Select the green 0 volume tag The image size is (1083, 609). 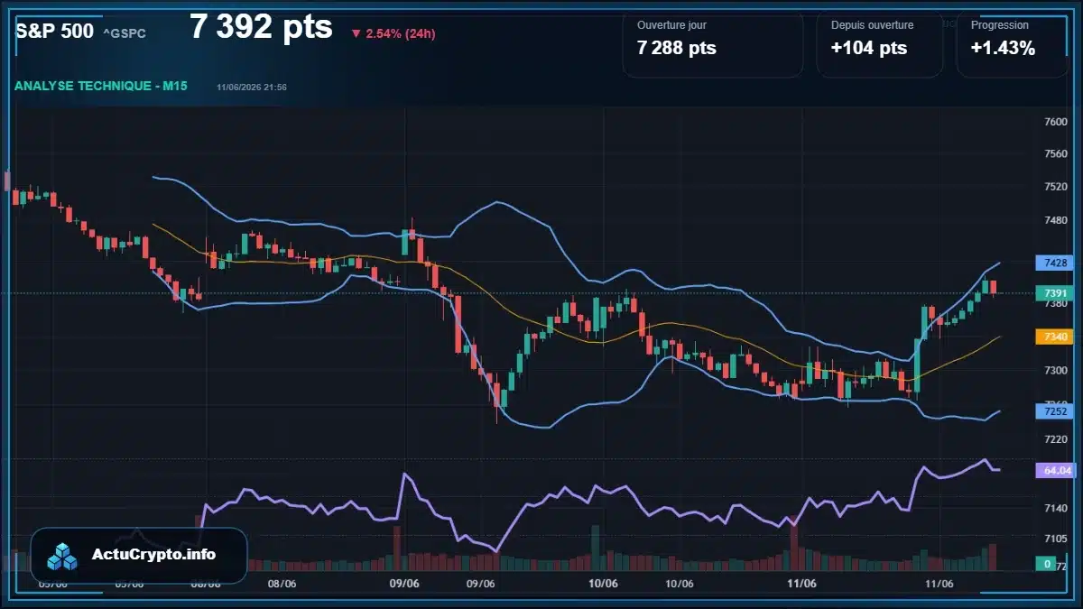1047,564
